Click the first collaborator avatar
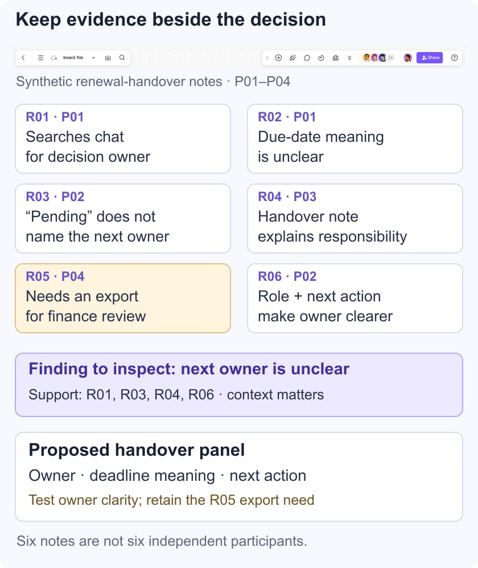This screenshot has width=478, height=568. (366, 58)
